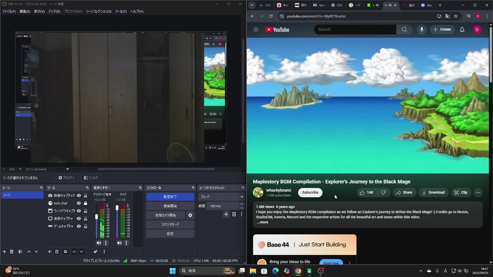The width and height of the screenshot is (493, 277).
Task: Delete the selected scene with the シーン panel trash icon
Action: pyautogui.click(x=12, y=252)
